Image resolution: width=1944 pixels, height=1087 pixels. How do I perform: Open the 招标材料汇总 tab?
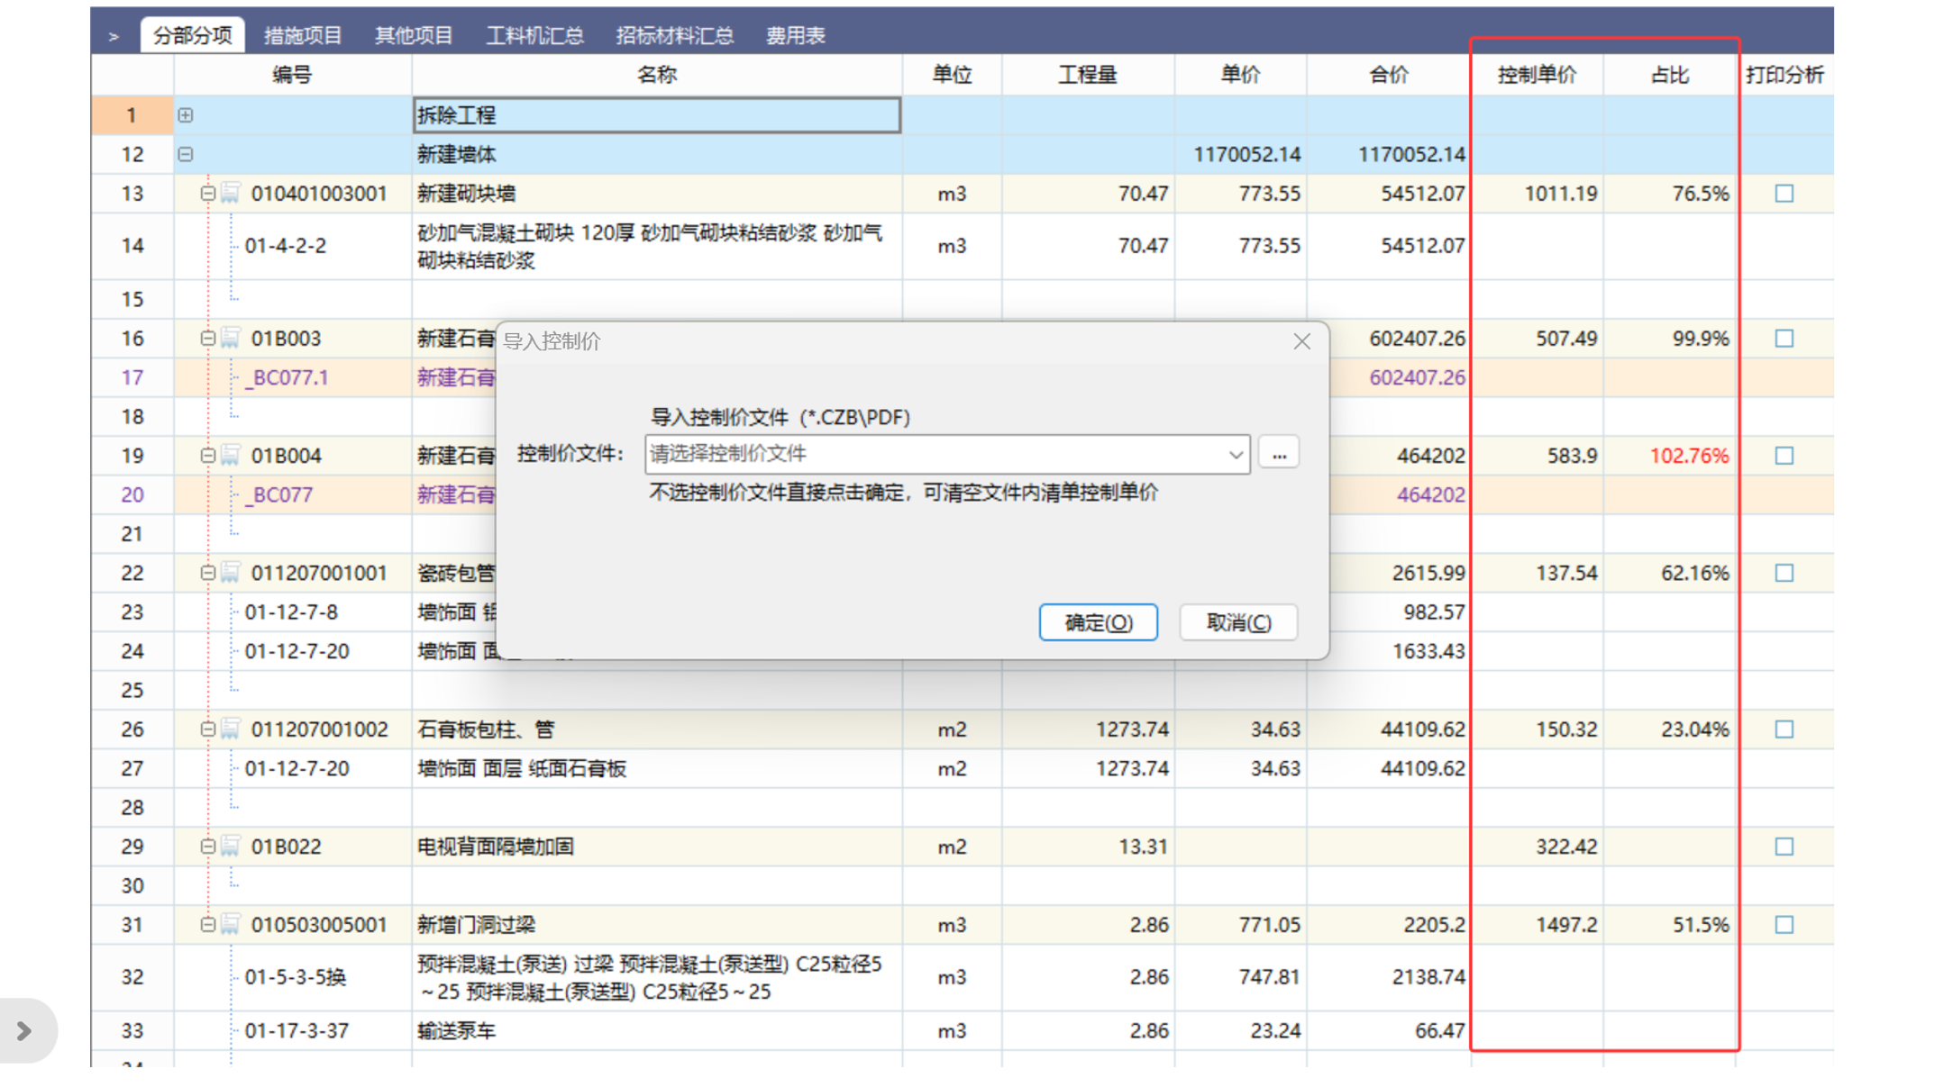coord(674,35)
